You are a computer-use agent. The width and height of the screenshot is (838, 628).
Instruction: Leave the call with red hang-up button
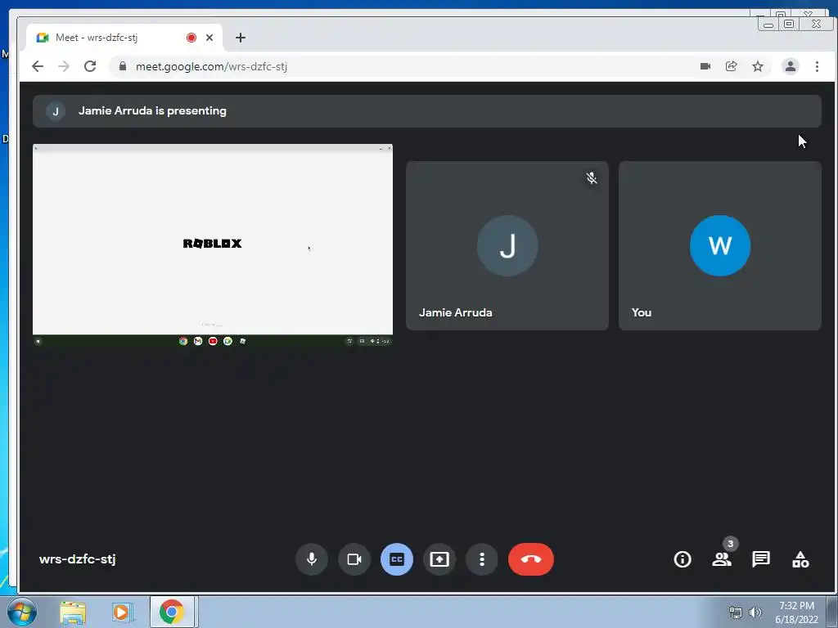[x=530, y=559]
